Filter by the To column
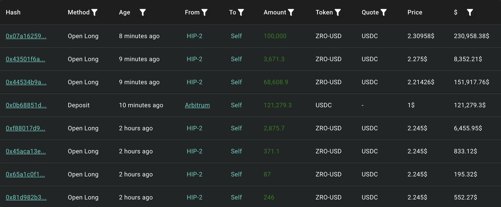The height and width of the screenshot is (207, 501). coord(241,13)
